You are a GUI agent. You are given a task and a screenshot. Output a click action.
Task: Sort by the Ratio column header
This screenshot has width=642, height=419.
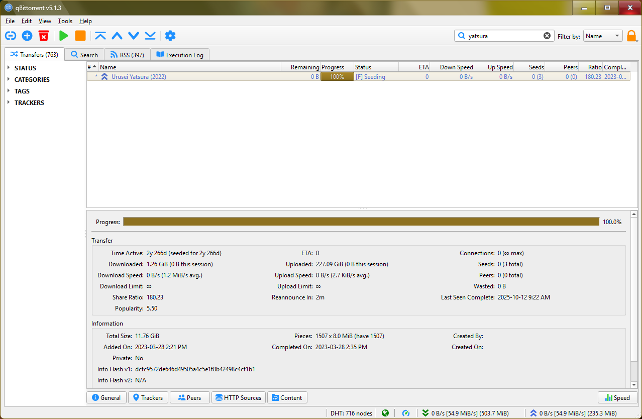point(591,67)
